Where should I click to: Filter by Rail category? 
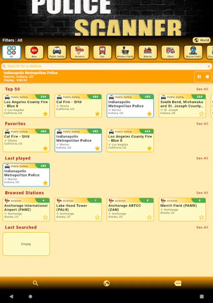click(102, 52)
